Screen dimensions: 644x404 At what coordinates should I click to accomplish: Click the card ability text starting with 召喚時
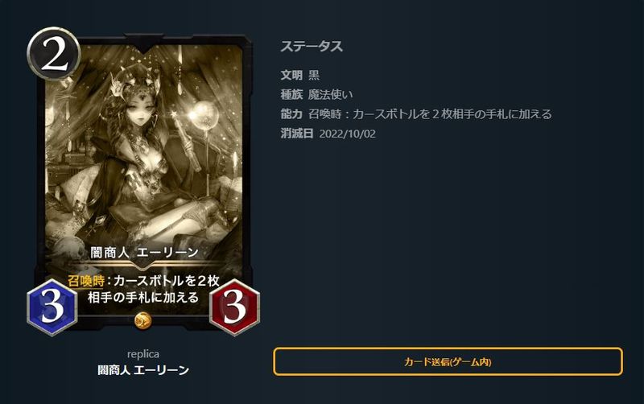(143, 289)
